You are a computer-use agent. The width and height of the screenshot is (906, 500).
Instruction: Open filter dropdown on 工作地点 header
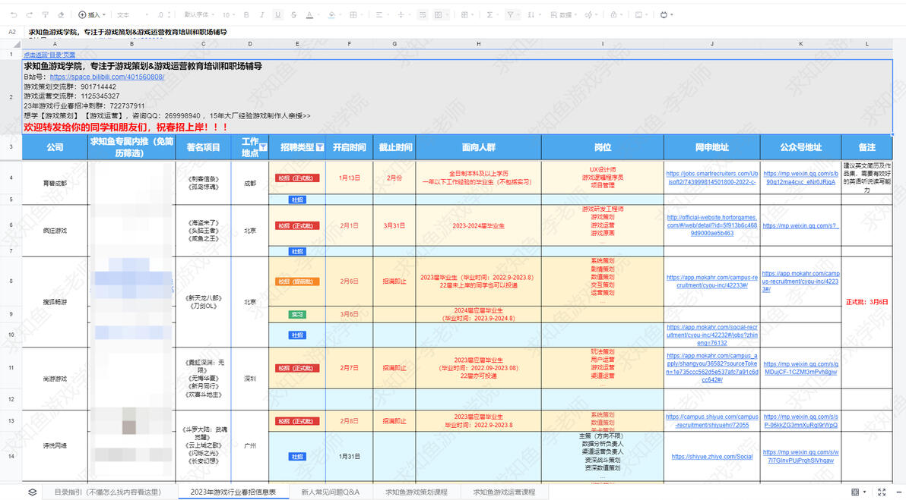point(263,148)
